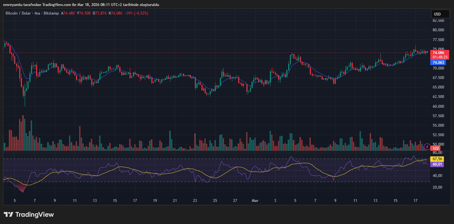
Task: Click the 60.000 price axis label
Action: pyautogui.click(x=438, y=106)
